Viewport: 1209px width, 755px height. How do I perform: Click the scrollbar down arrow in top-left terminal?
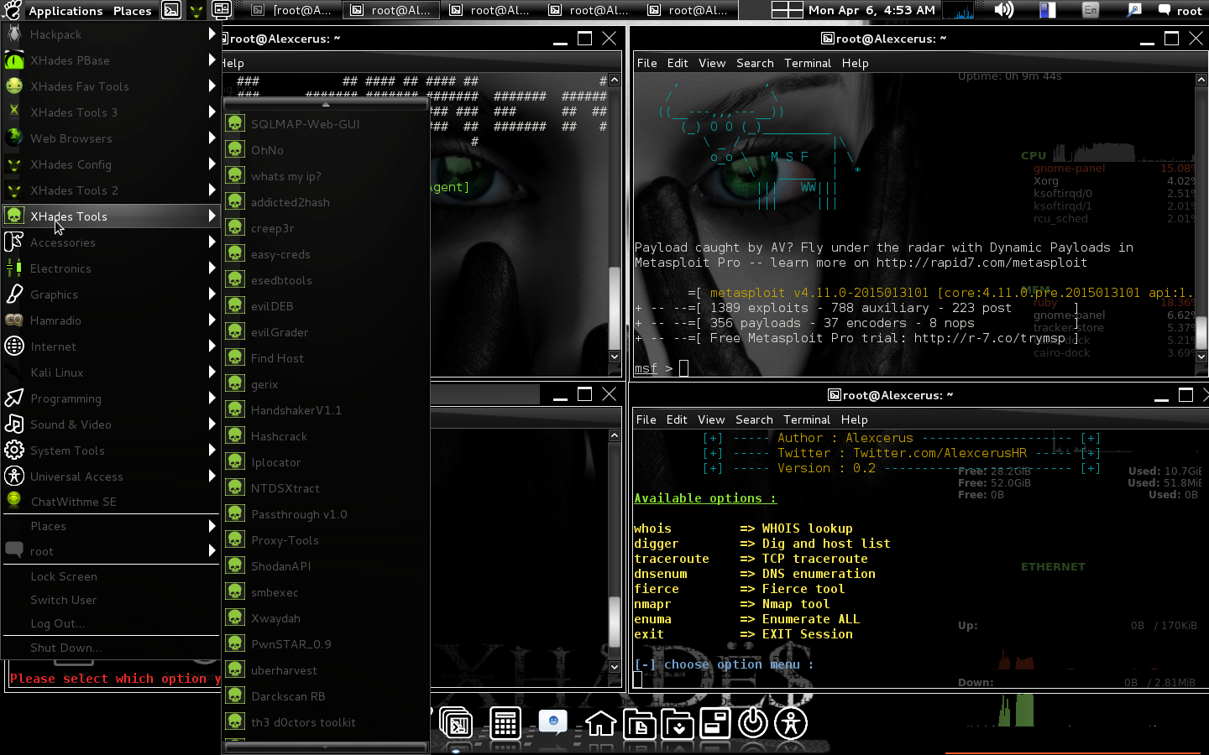tap(615, 357)
